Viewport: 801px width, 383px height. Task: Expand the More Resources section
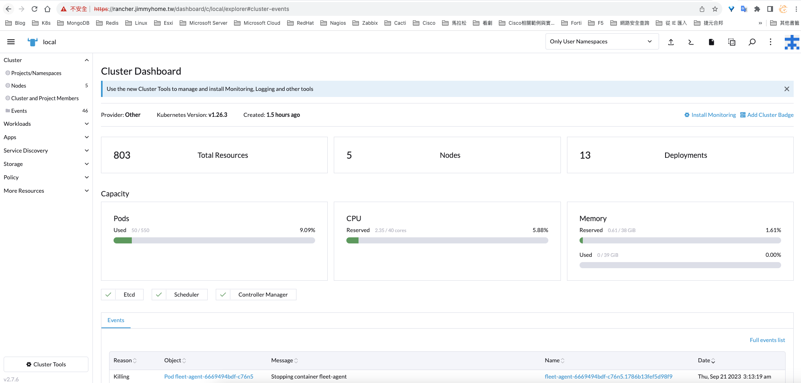pyautogui.click(x=86, y=191)
